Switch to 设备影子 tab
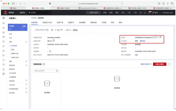Screen dimensions: 176x111 (71, 23)
